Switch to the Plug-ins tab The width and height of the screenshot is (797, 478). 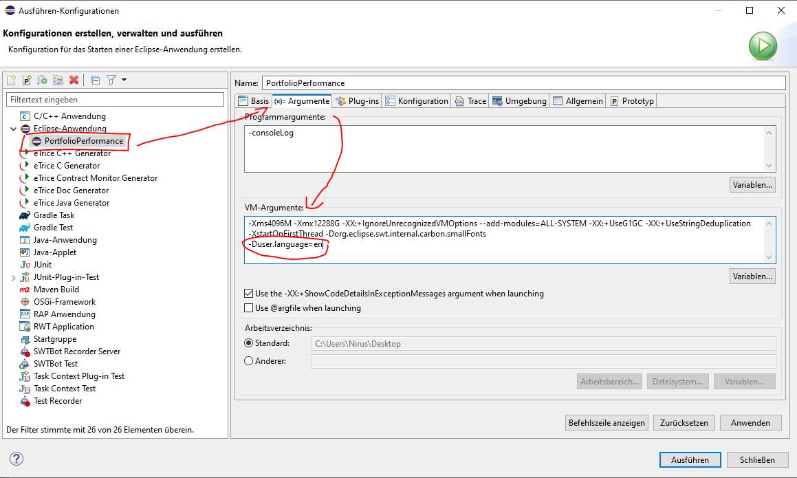click(x=357, y=101)
